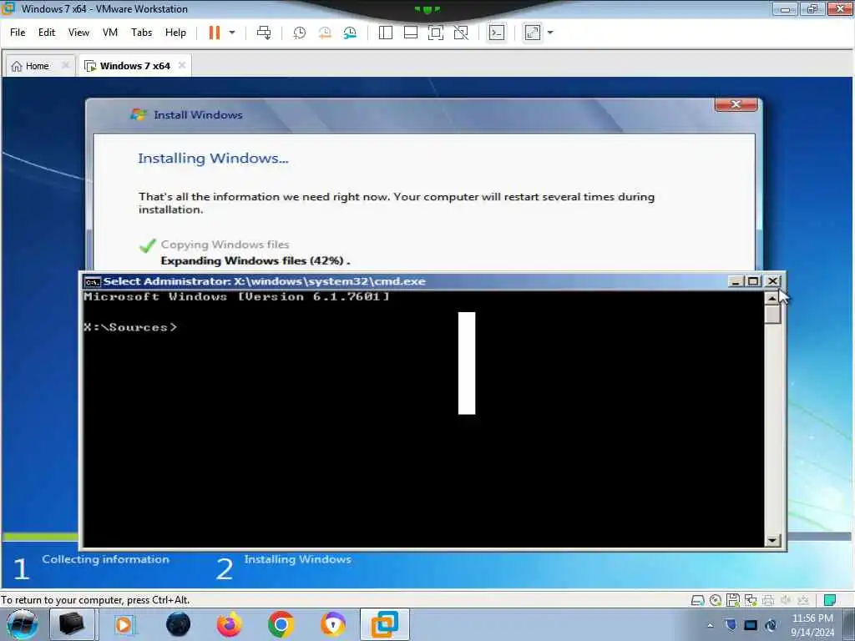Click the USB controller status icon
855x641 pixels.
[803, 601]
